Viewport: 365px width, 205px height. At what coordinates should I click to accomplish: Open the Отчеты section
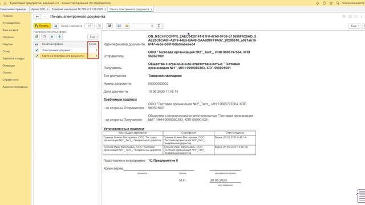pos(7,72)
